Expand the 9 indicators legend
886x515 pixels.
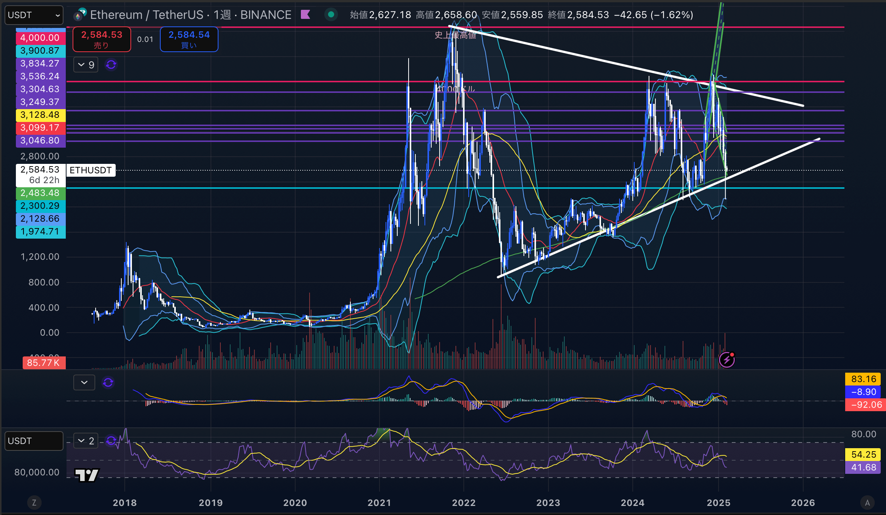coord(86,65)
